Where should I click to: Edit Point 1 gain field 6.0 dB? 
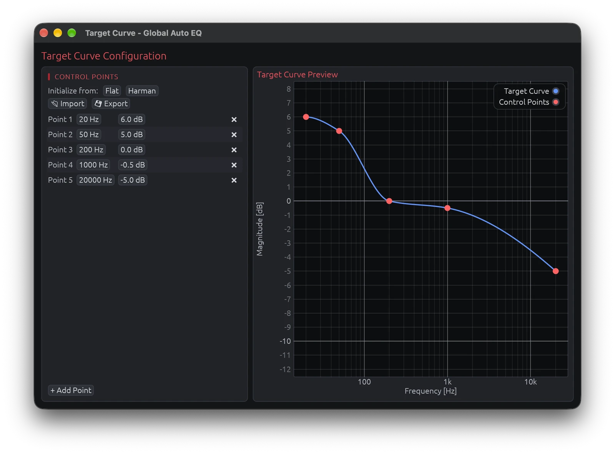click(131, 119)
